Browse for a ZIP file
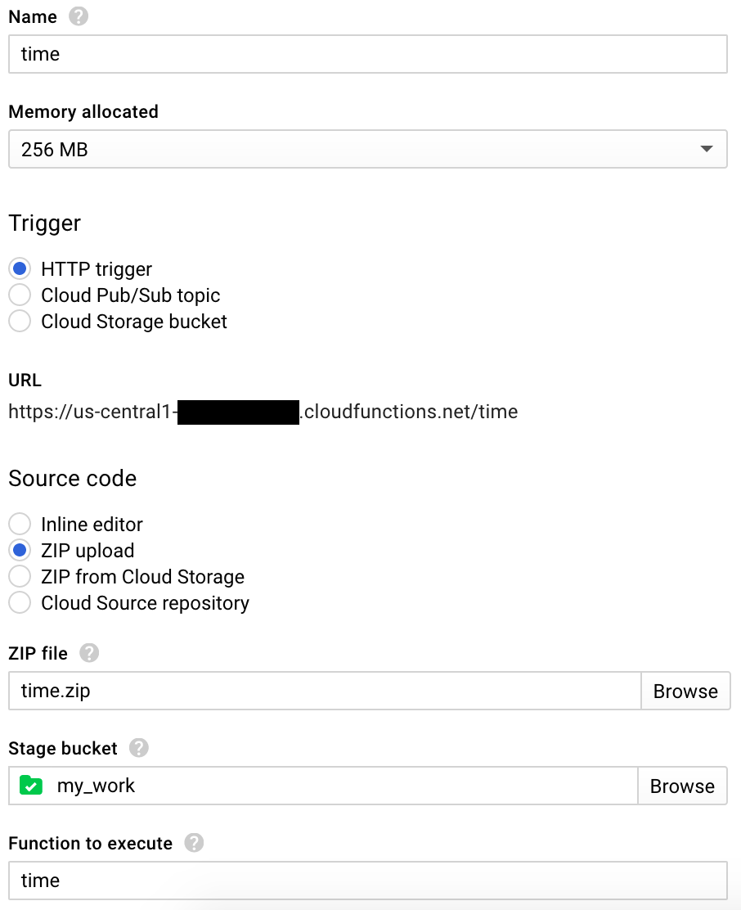This screenshot has width=741, height=910. click(685, 692)
